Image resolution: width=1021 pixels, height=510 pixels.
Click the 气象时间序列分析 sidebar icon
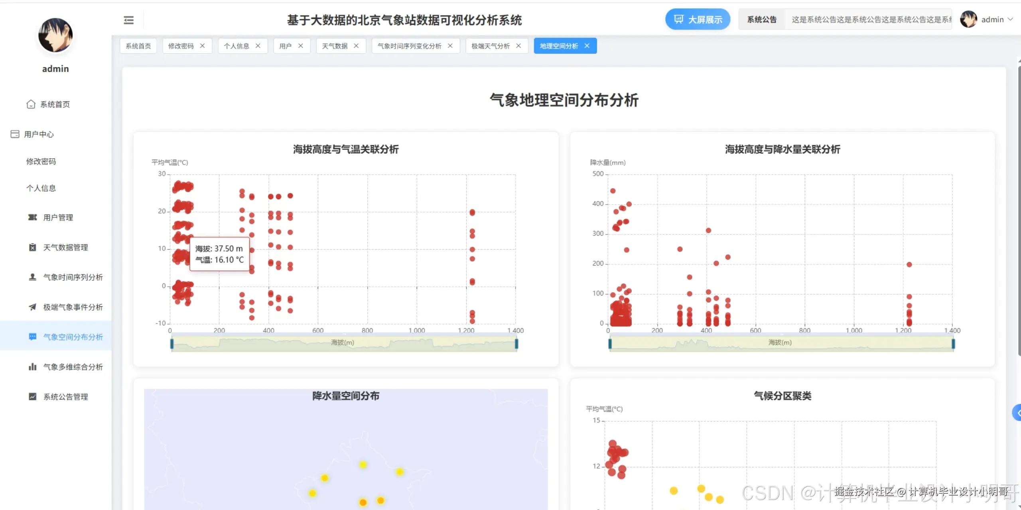click(33, 277)
